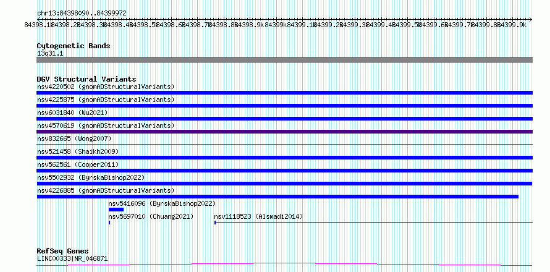Image resolution: width=550 pixels, height=272 pixels.
Task: Click the short blue bar for nsv5416096
Action: coord(116,210)
